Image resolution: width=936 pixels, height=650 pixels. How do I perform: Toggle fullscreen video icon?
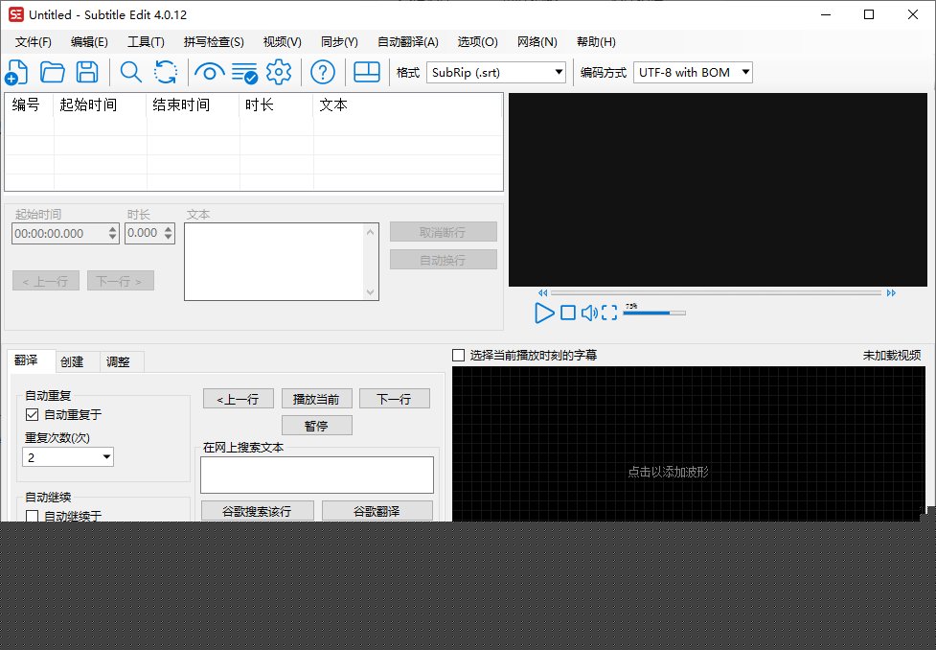point(609,313)
